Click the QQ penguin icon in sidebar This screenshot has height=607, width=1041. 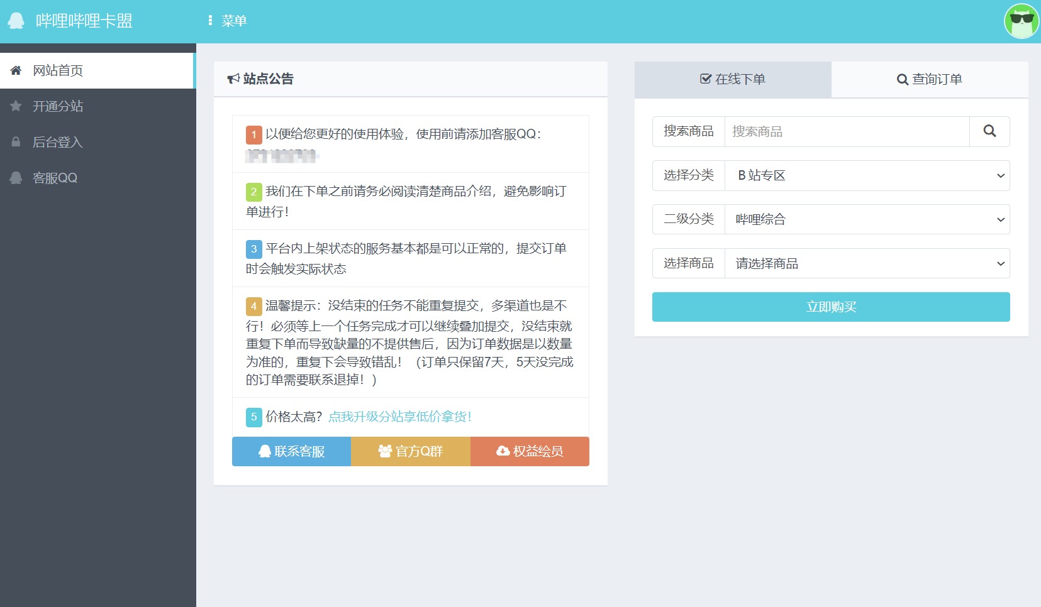[16, 178]
